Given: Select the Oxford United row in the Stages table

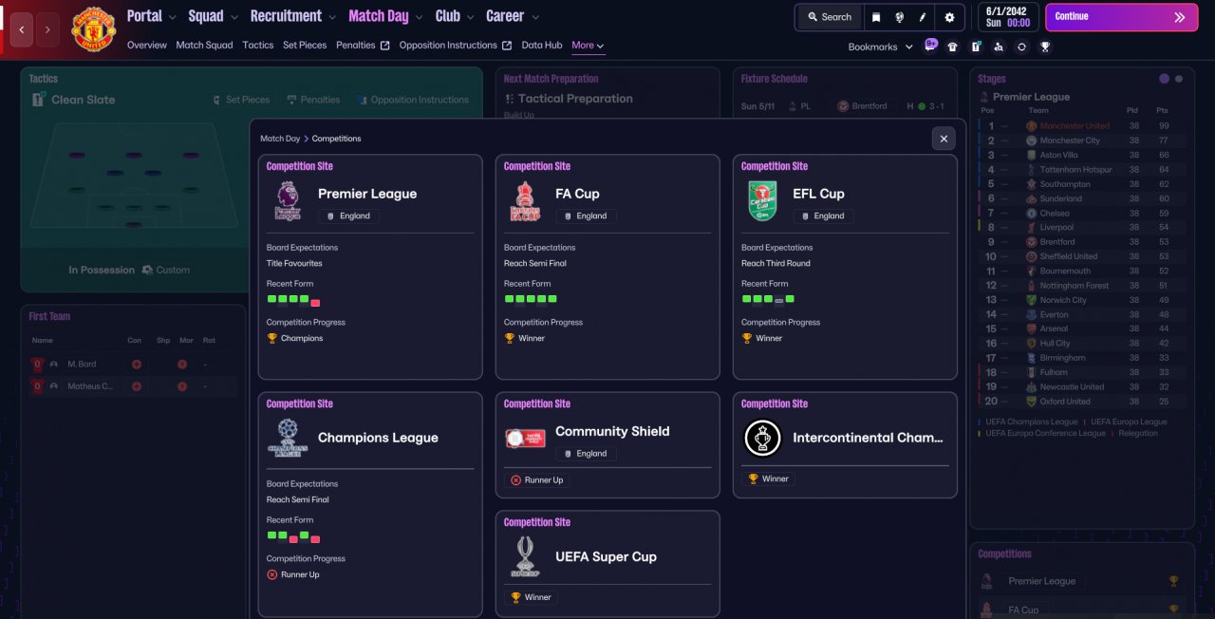Looking at the screenshot, I should click(1082, 402).
